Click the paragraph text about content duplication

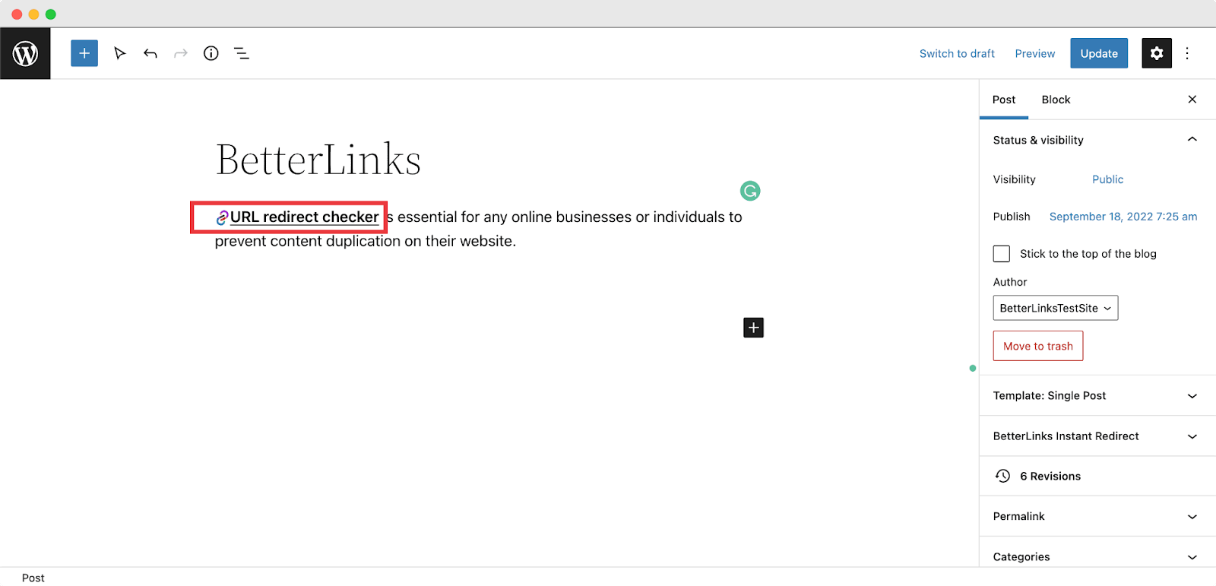tap(479, 229)
